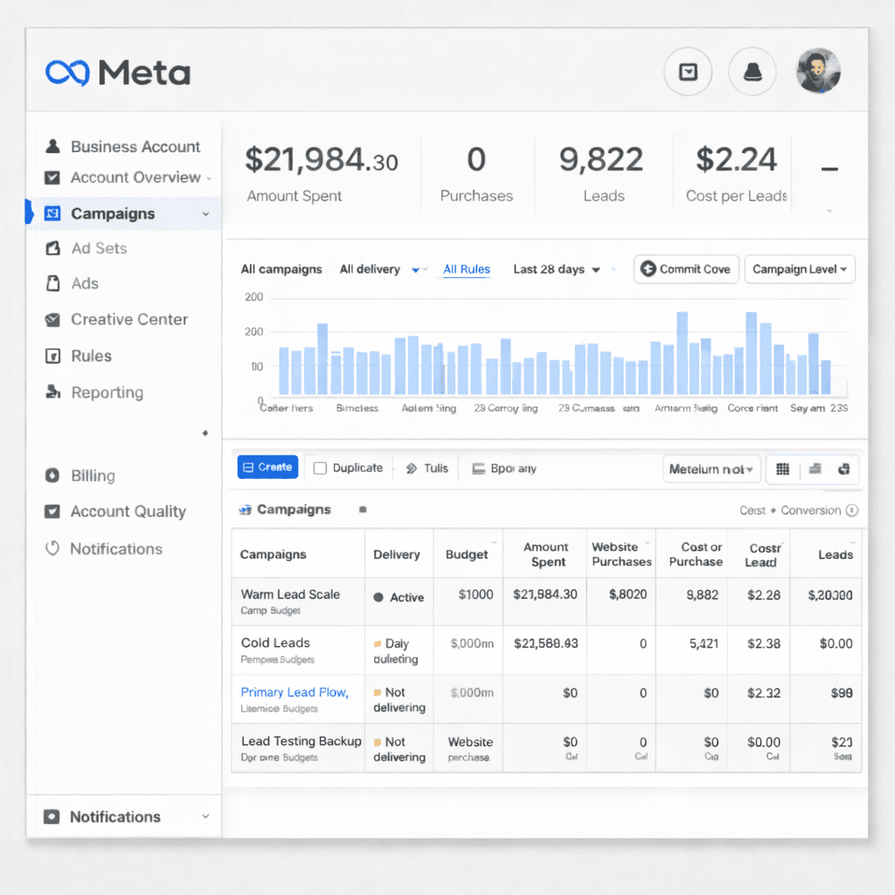Click the export icon next to layers icon
Image resolution: width=895 pixels, height=895 pixels.
point(843,469)
